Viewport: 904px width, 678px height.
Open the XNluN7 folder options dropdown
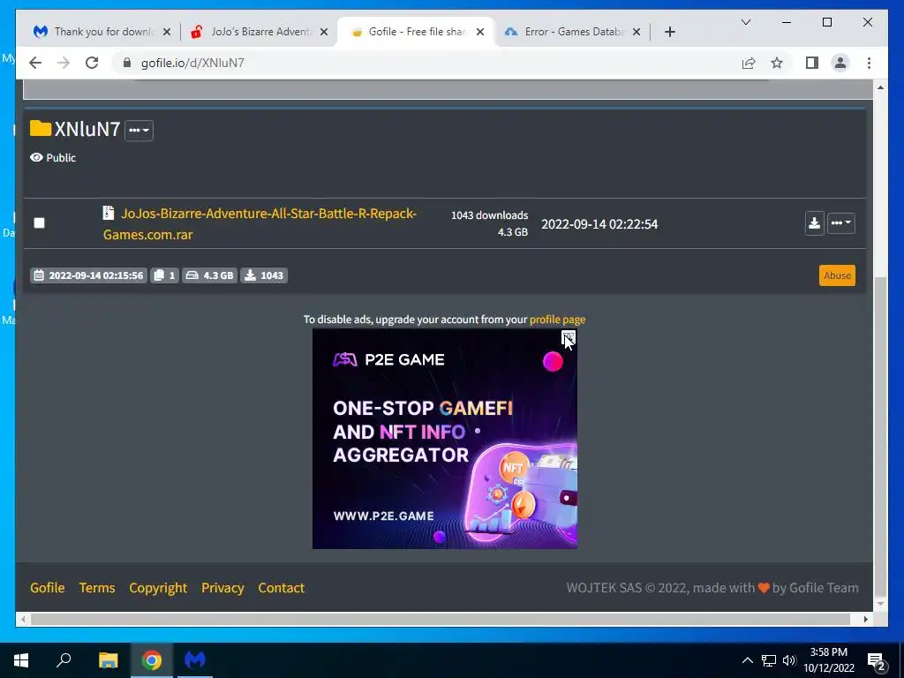(139, 131)
